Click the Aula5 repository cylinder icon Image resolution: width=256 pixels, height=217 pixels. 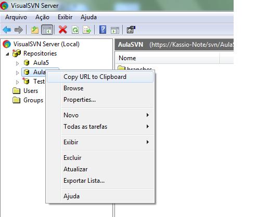pyautogui.click(x=27, y=62)
